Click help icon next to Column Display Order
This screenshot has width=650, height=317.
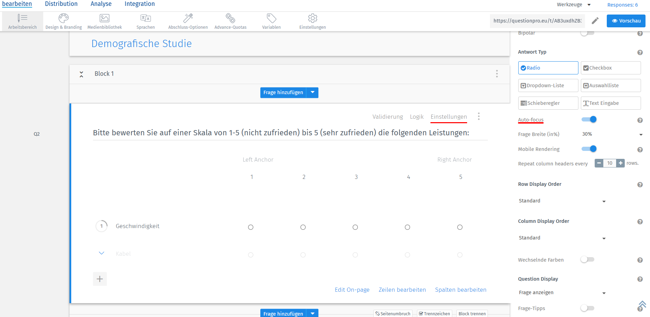[640, 222]
